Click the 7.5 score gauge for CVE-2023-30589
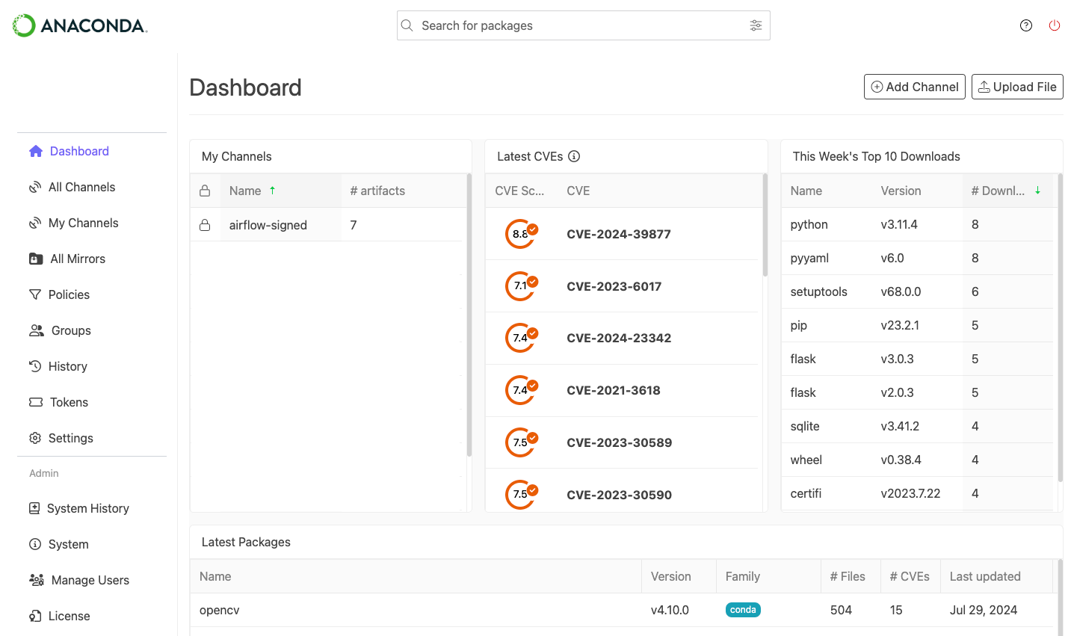The image size is (1071, 636). coord(522,442)
